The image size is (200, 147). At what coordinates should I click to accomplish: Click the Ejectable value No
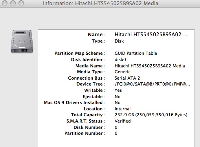click(117, 97)
